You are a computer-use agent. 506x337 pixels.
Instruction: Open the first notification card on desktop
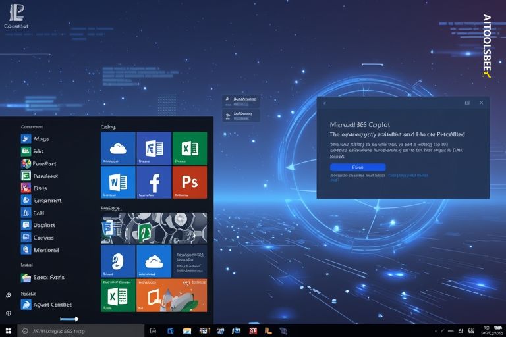(x=241, y=101)
